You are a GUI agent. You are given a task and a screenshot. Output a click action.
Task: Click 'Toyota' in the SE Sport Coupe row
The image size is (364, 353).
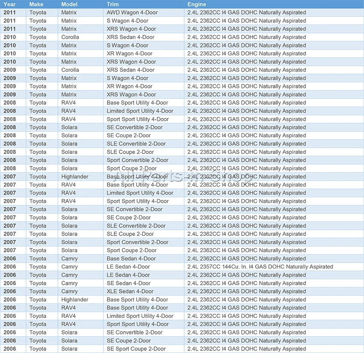38,349
